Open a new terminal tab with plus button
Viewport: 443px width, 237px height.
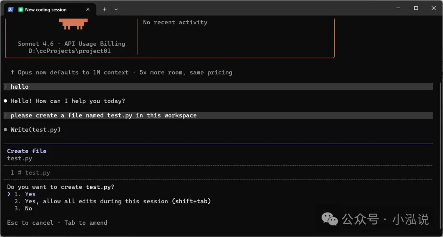tap(105, 9)
